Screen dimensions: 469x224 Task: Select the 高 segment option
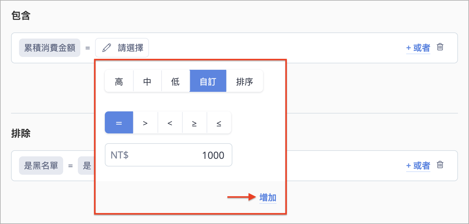119,81
